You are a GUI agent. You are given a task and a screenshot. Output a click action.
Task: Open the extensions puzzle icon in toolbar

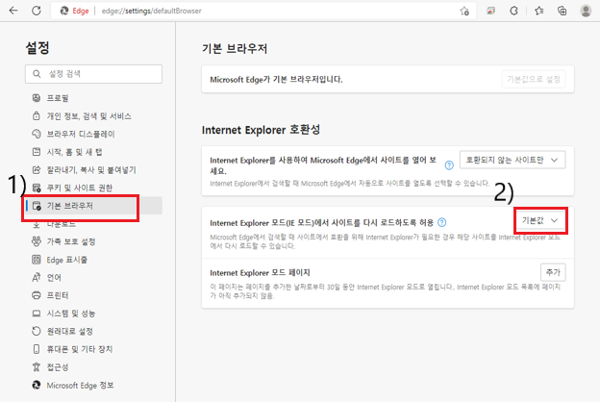[513, 11]
